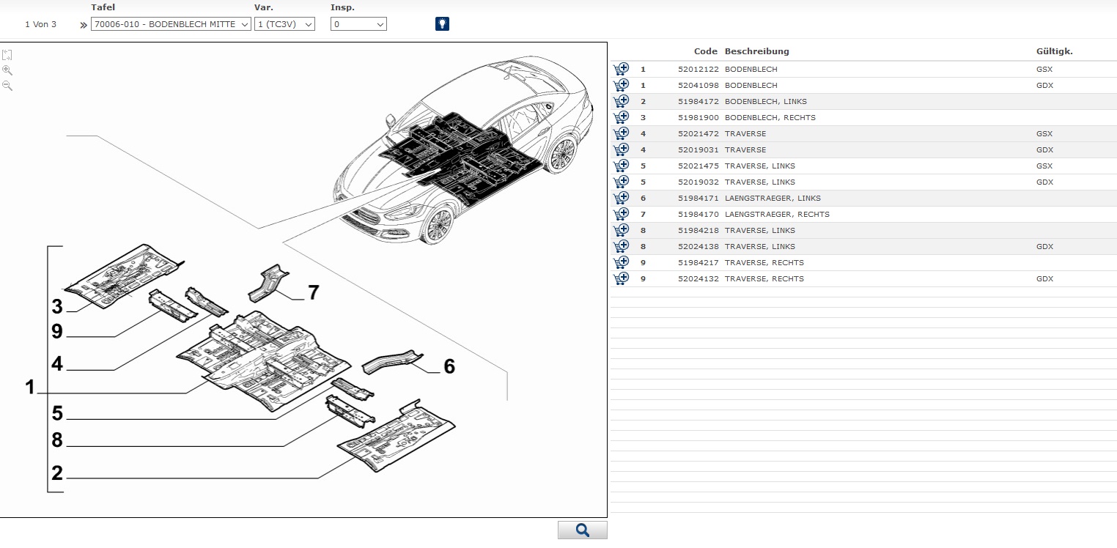Select the 51981900 BODENBLECH, RECHTS row

(x=770, y=117)
